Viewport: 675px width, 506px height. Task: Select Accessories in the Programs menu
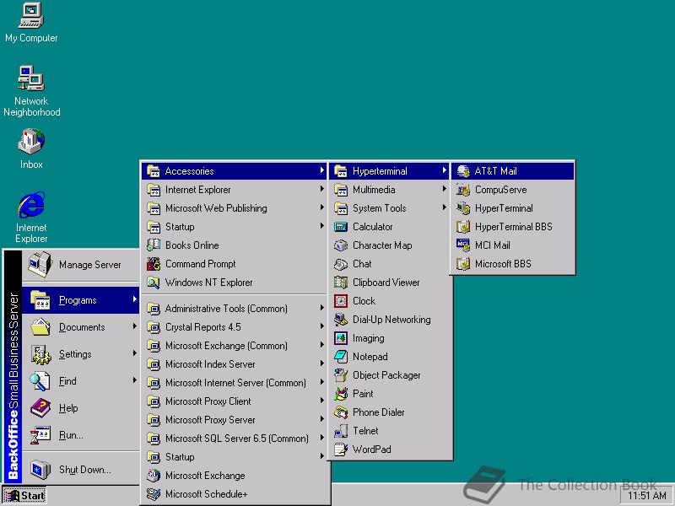(x=235, y=171)
